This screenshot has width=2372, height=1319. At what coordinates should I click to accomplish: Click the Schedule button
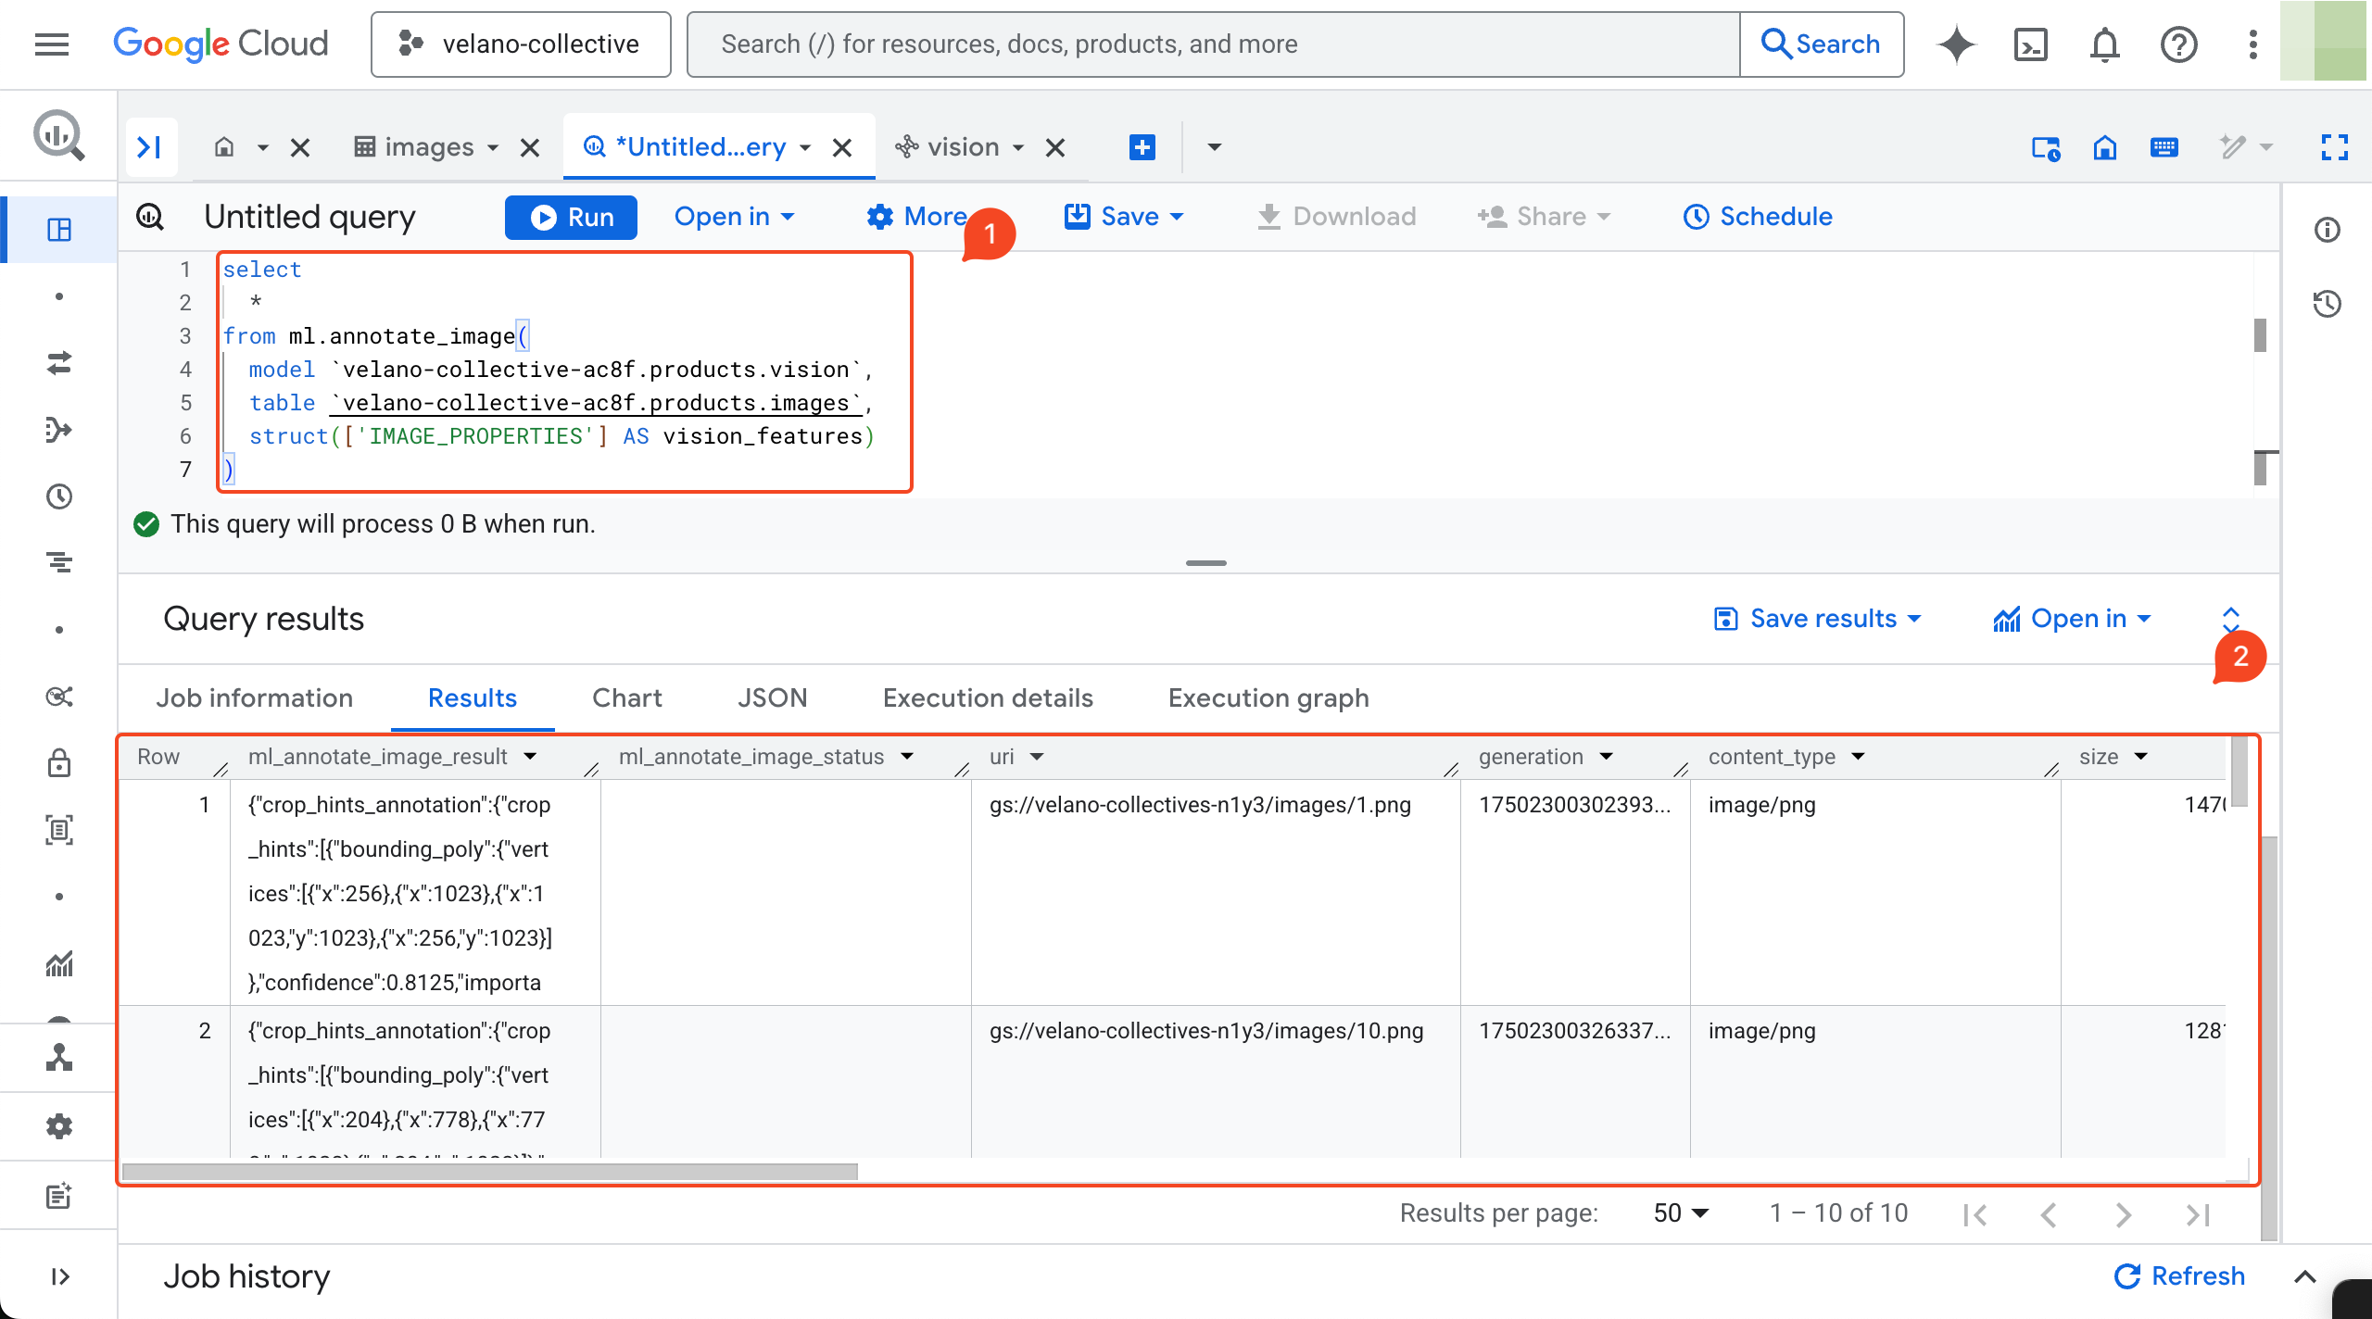coord(1758,217)
